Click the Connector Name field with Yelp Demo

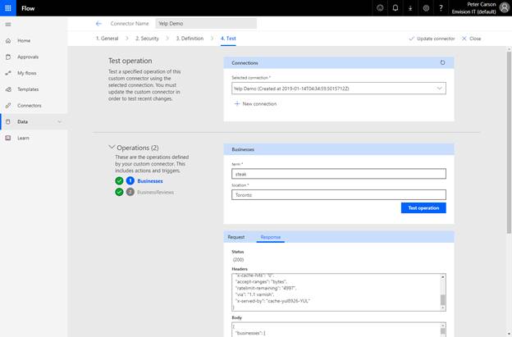206,24
